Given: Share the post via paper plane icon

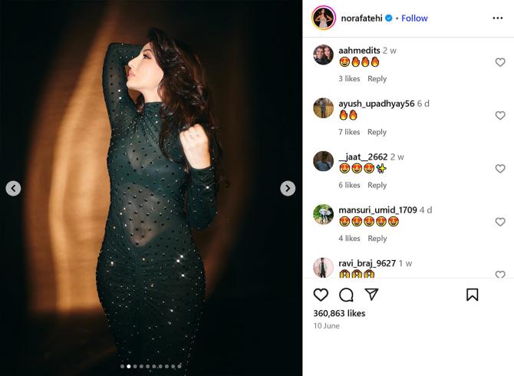Looking at the screenshot, I should point(371,295).
